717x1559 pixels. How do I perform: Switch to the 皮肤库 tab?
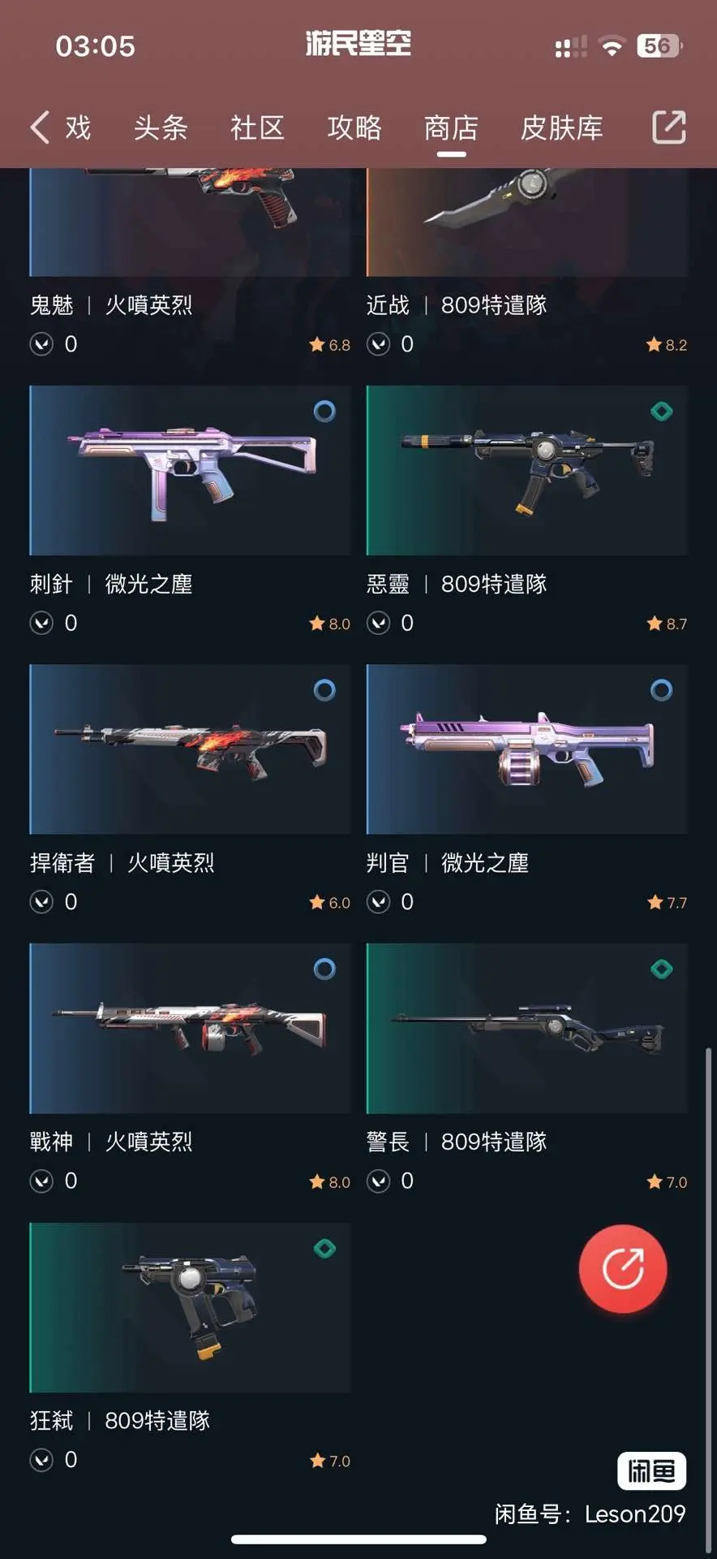coord(562,127)
